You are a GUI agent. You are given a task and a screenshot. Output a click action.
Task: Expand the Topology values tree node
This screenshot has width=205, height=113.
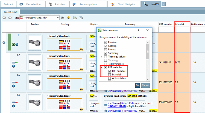pos(101,57)
